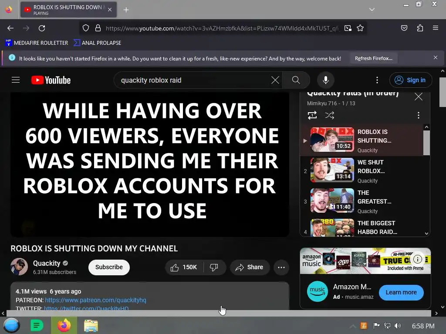The height and width of the screenshot is (334, 446).
Task: Open the file manager taskbar icon
Action: tap(91, 325)
